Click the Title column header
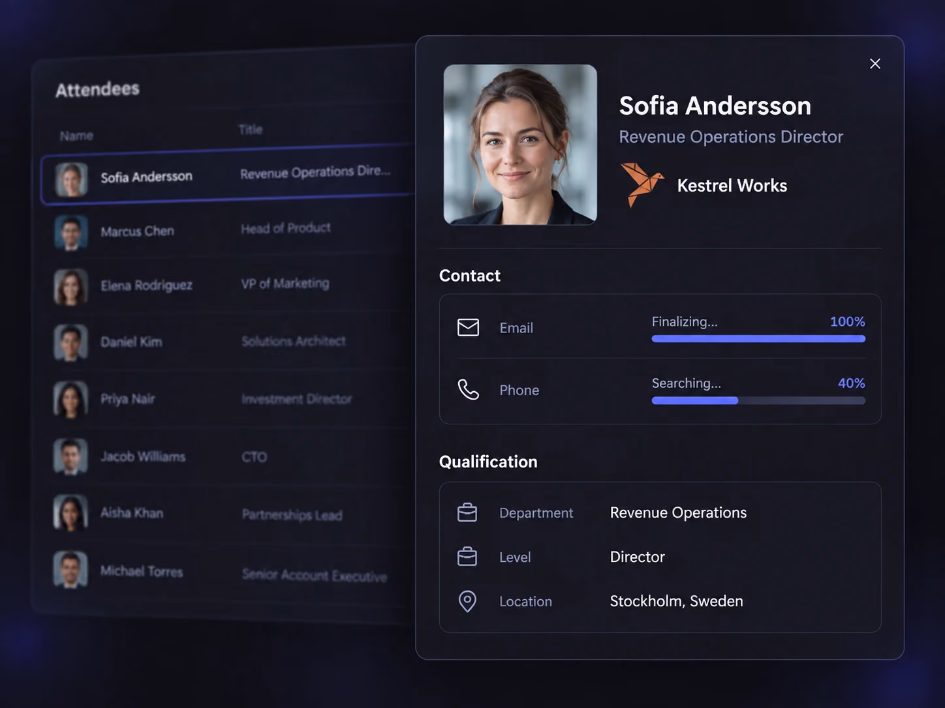This screenshot has width=945, height=708. click(251, 129)
